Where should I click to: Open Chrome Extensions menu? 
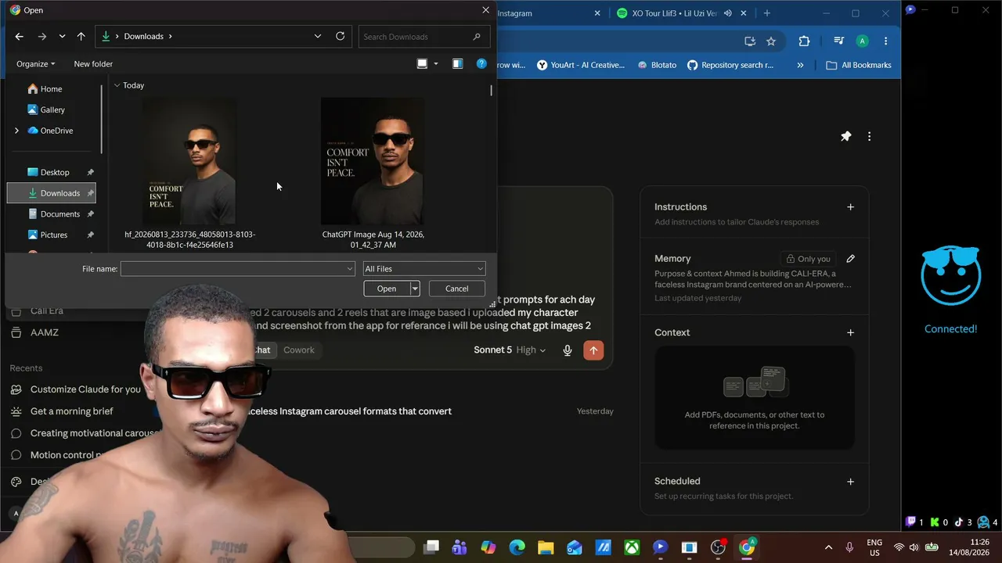pos(804,41)
